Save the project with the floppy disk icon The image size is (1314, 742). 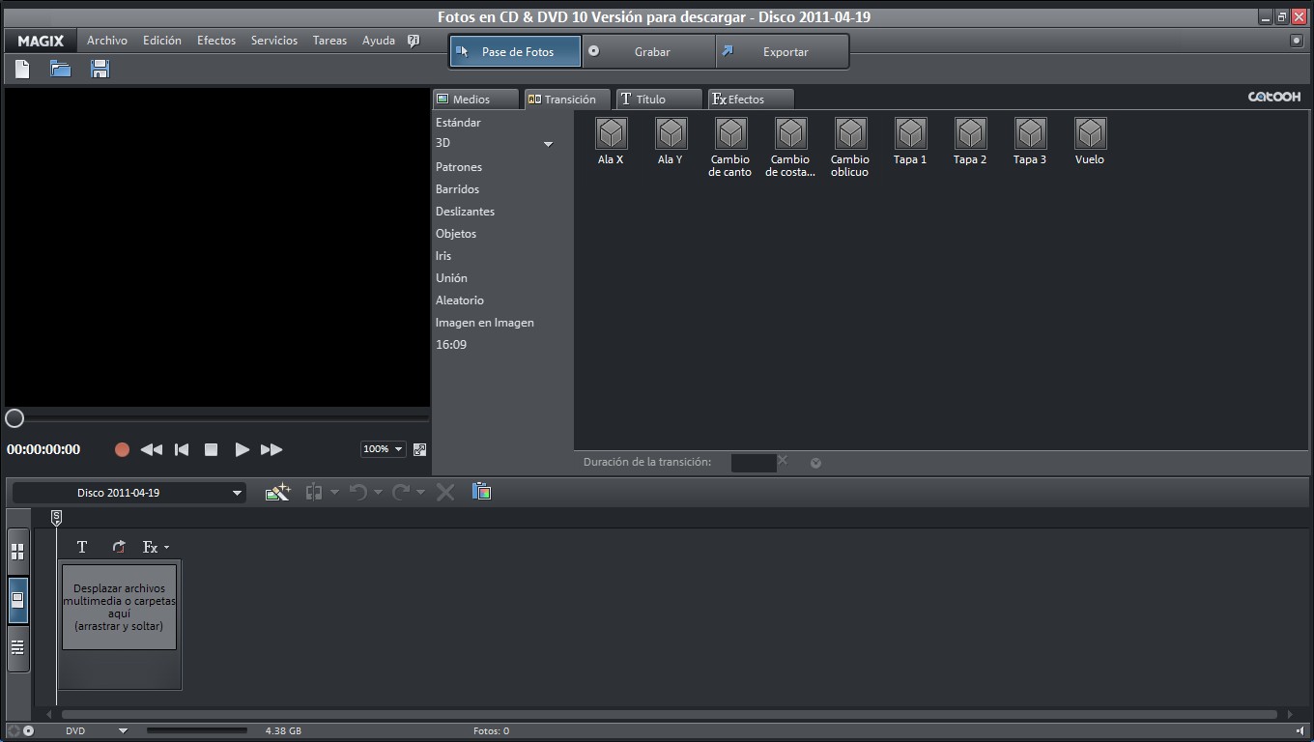pos(100,69)
